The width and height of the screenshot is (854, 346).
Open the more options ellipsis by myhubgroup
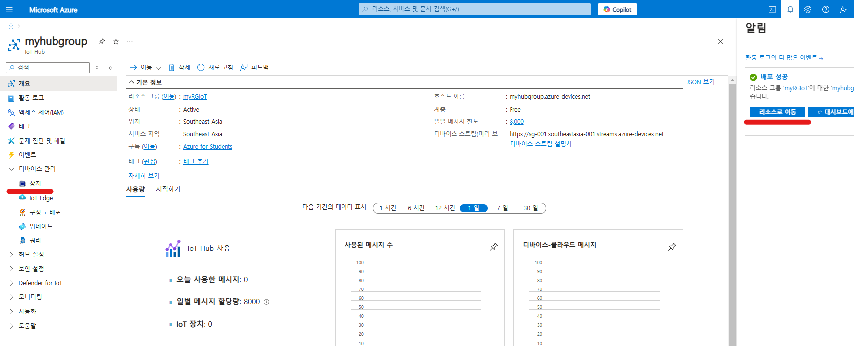[130, 42]
